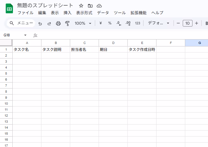208x147 pixels.
Task: Select row 5 header
Action: click(6, 73)
